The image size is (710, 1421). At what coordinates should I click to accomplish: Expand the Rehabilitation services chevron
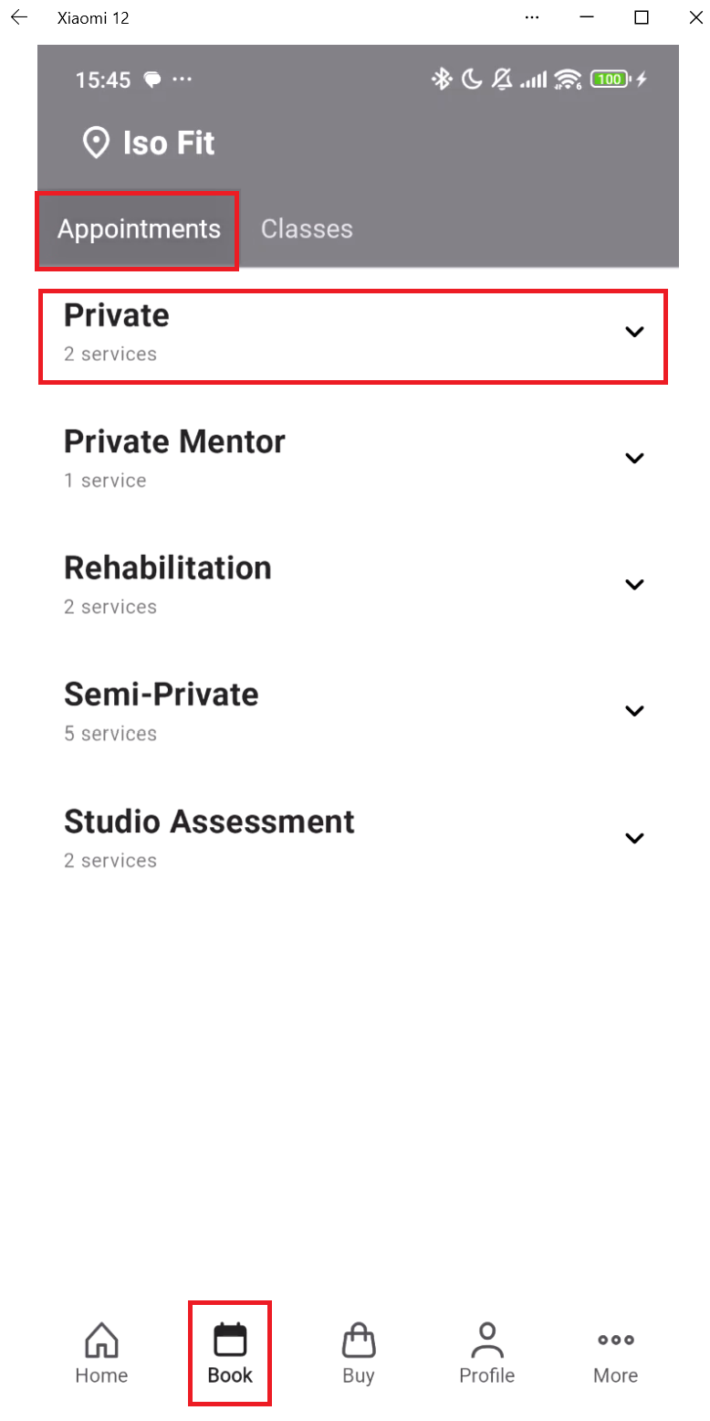[x=634, y=584]
